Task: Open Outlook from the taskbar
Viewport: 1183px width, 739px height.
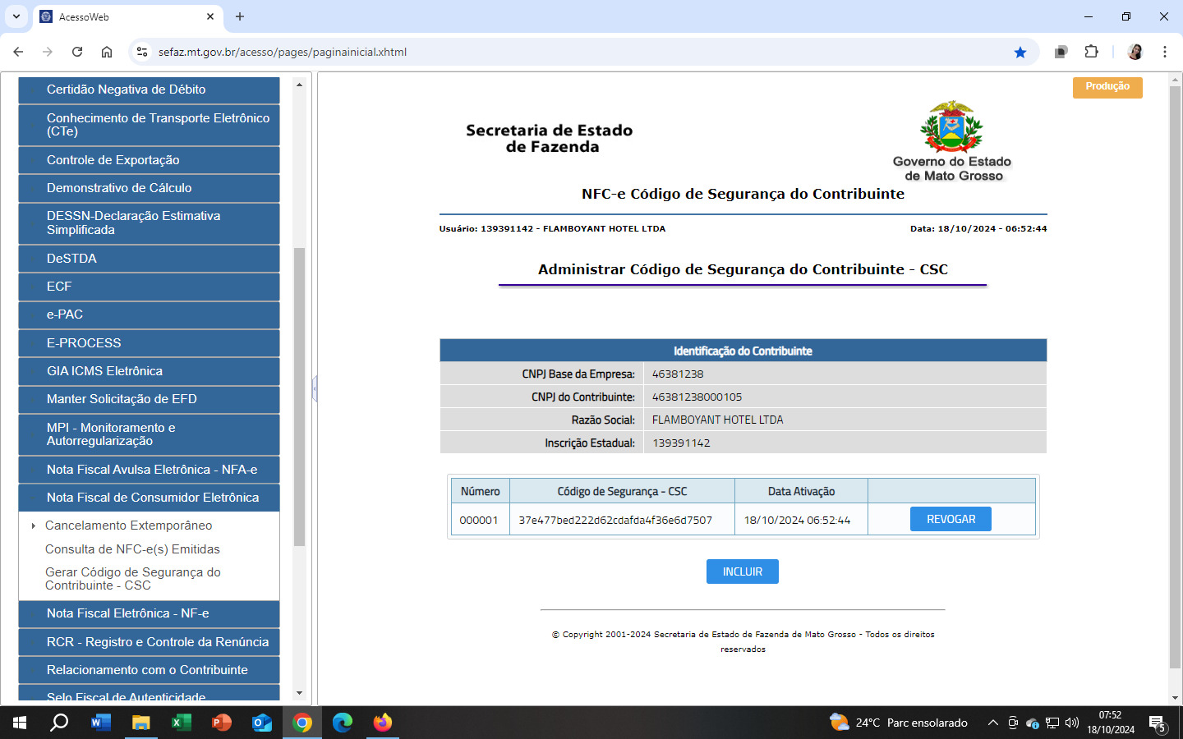Action: pos(261,723)
